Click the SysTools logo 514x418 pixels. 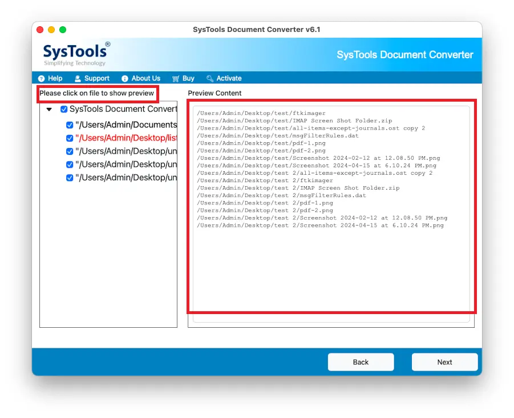click(x=76, y=54)
